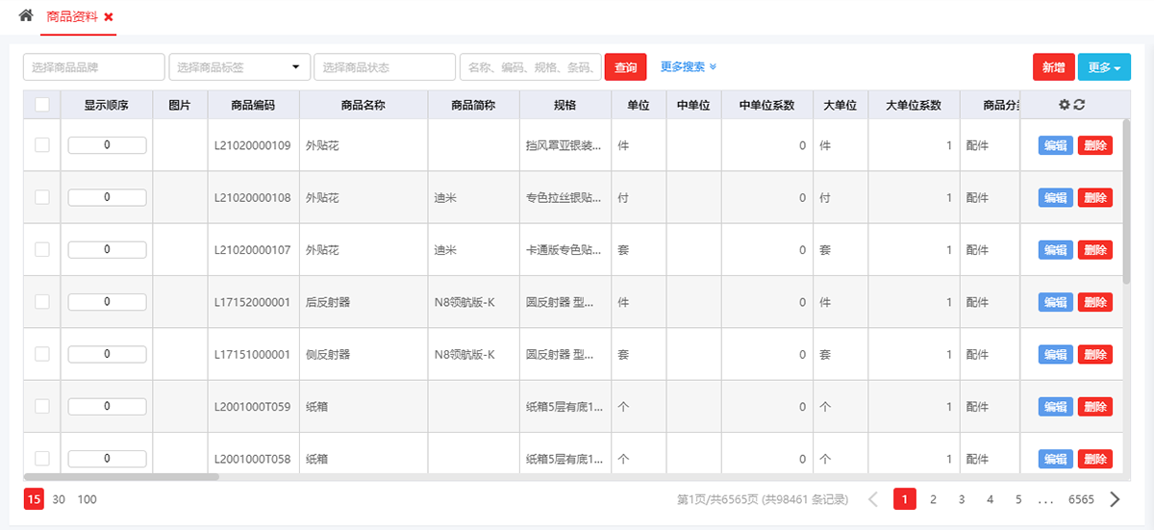This screenshot has height=530, width=1154.
Task: Click the red 新增 button
Action: point(1053,67)
